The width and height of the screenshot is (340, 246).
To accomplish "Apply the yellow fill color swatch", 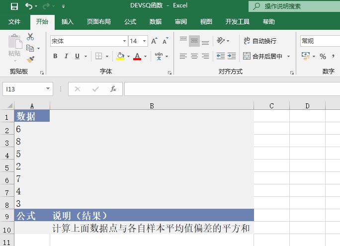I will pos(120,56).
